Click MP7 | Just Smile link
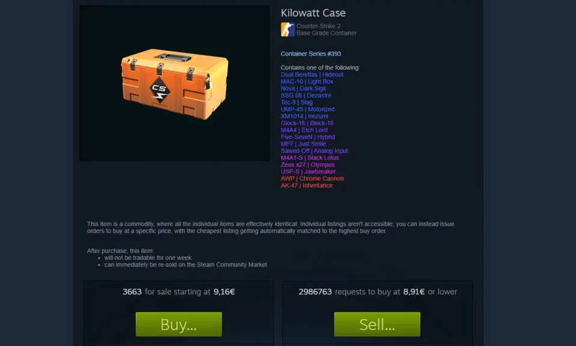576x346 pixels. tap(304, 144)
